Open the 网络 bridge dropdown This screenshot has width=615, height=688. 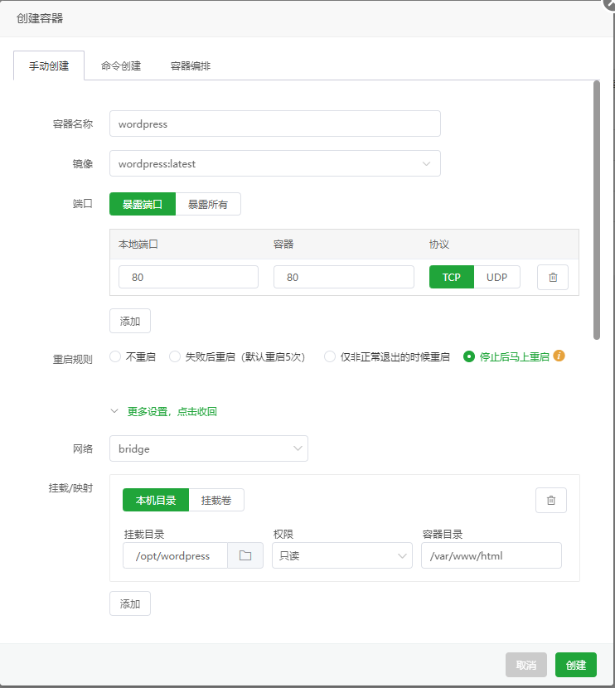208,448
